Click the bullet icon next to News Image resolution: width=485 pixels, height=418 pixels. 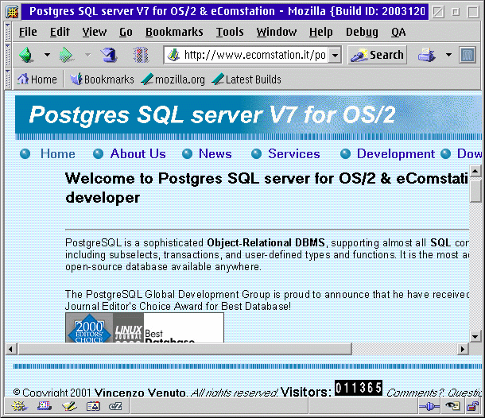pos(187,153)
